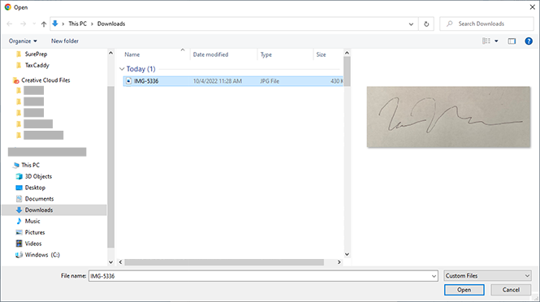The image size is (540, 302).
Task: Click the signature preview thumbnail
Action: 448,117
